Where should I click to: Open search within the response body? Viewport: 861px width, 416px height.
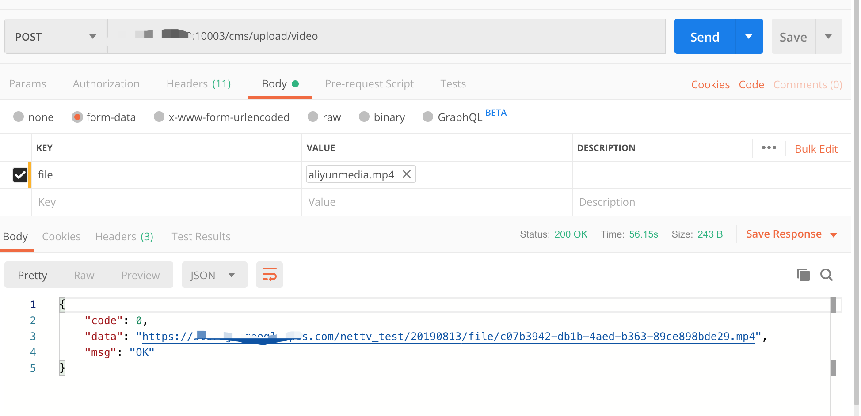827,274
